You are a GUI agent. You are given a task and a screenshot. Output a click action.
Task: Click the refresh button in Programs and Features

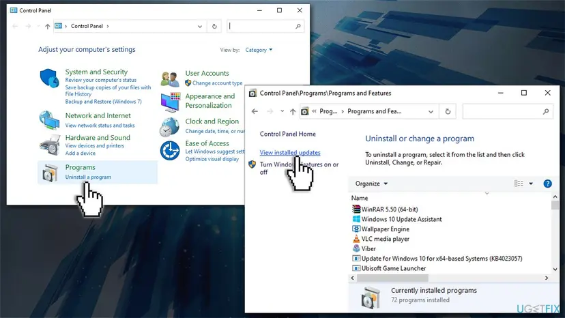(448, 111)
